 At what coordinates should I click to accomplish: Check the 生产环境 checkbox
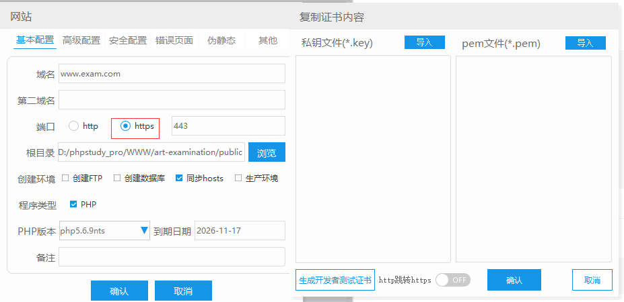pyautogui.click(x=238, y=179)
